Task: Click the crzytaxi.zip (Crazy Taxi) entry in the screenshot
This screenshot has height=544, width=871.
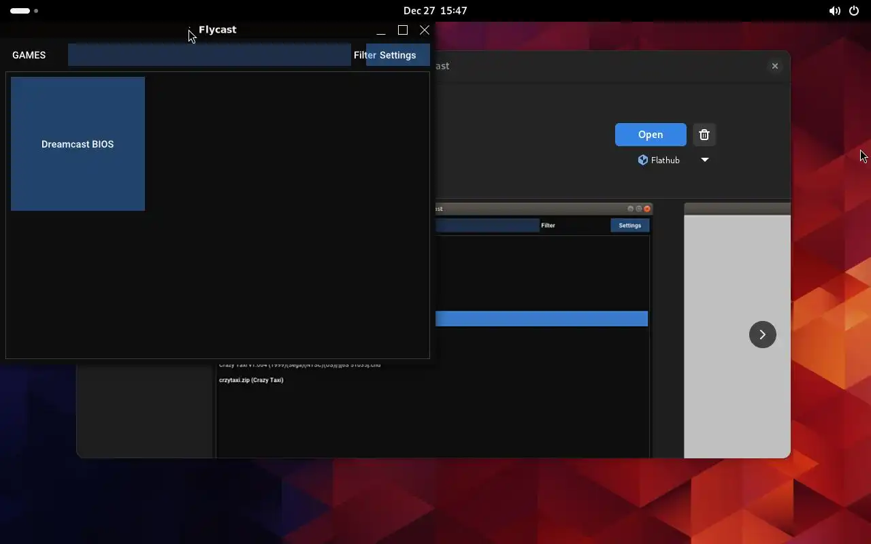Action: click(251, 380)
